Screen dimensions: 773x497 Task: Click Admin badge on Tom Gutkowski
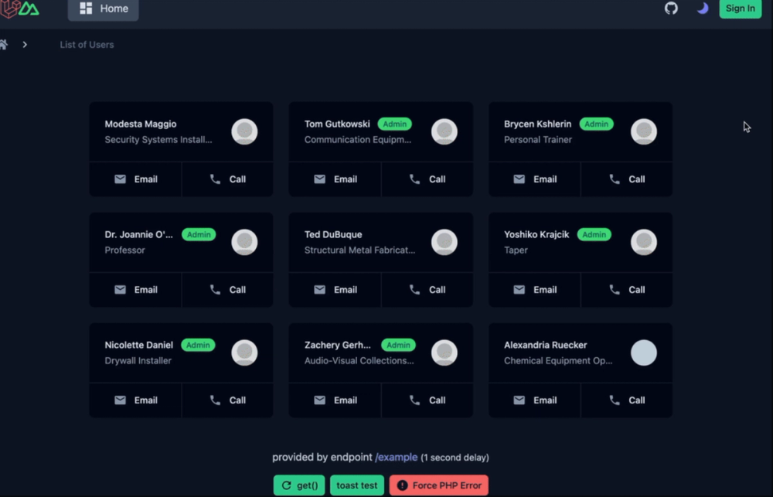pos(395,124)
